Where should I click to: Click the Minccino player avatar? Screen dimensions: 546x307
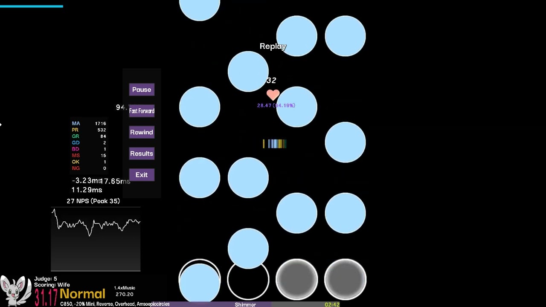click(16, 291)
